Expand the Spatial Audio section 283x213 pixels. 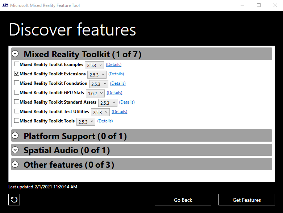(x=15, y=150)
